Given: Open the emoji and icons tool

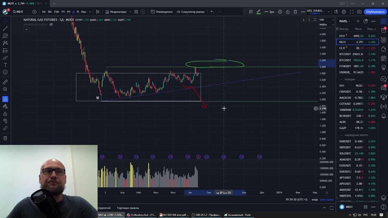Looking at the screenshot, I should 5,72.
